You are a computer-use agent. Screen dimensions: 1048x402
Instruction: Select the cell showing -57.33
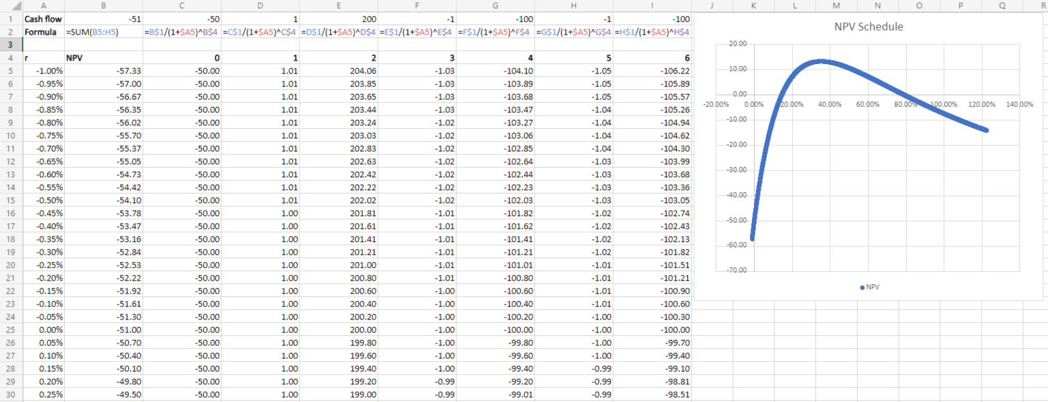[104, 71]
